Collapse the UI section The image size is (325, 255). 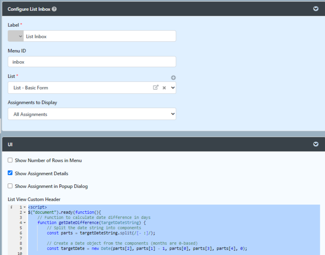pos(316,144)
